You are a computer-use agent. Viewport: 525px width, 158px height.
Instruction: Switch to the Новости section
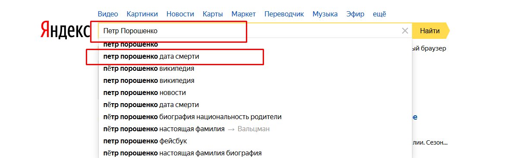(180, 14)
